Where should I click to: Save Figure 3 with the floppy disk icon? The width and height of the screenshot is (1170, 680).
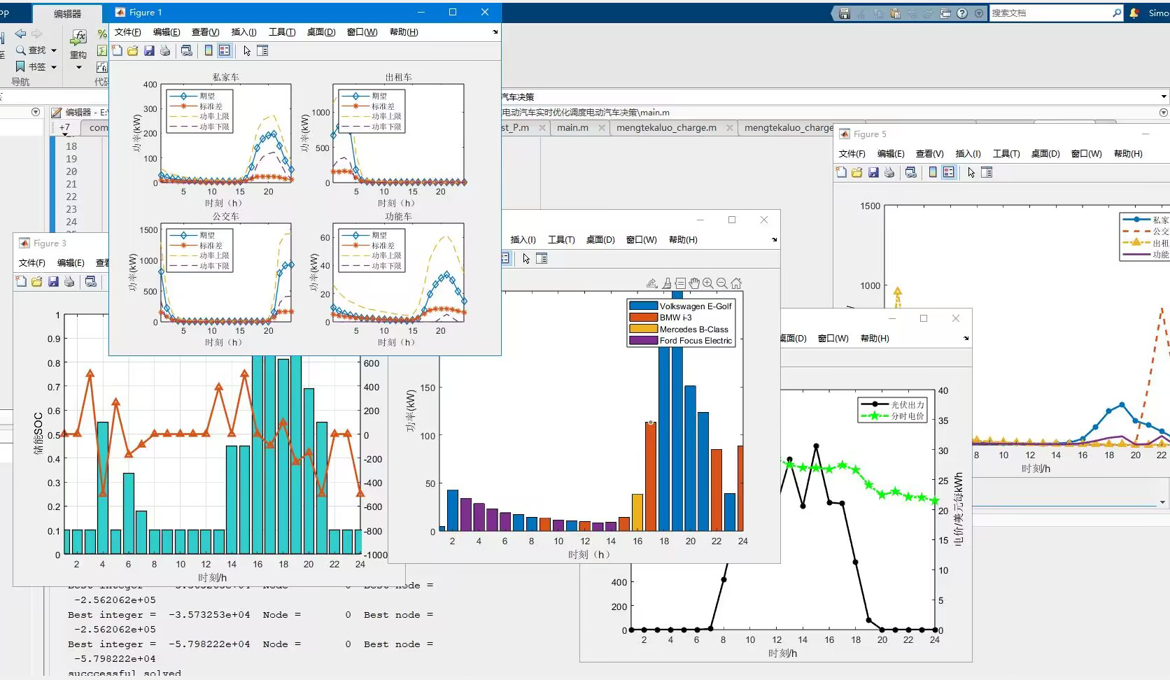(x=53, y=281)
